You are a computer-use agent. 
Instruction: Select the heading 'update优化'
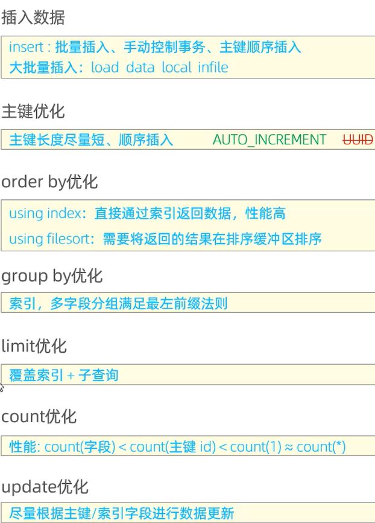(x=45, y=487)
